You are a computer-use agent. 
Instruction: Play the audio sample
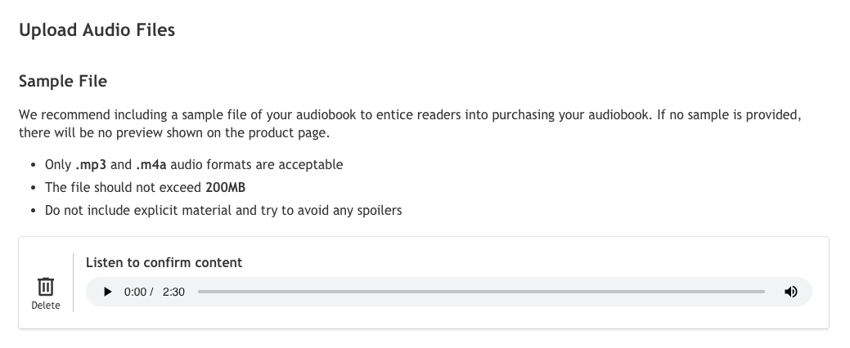tap(107, 292)
